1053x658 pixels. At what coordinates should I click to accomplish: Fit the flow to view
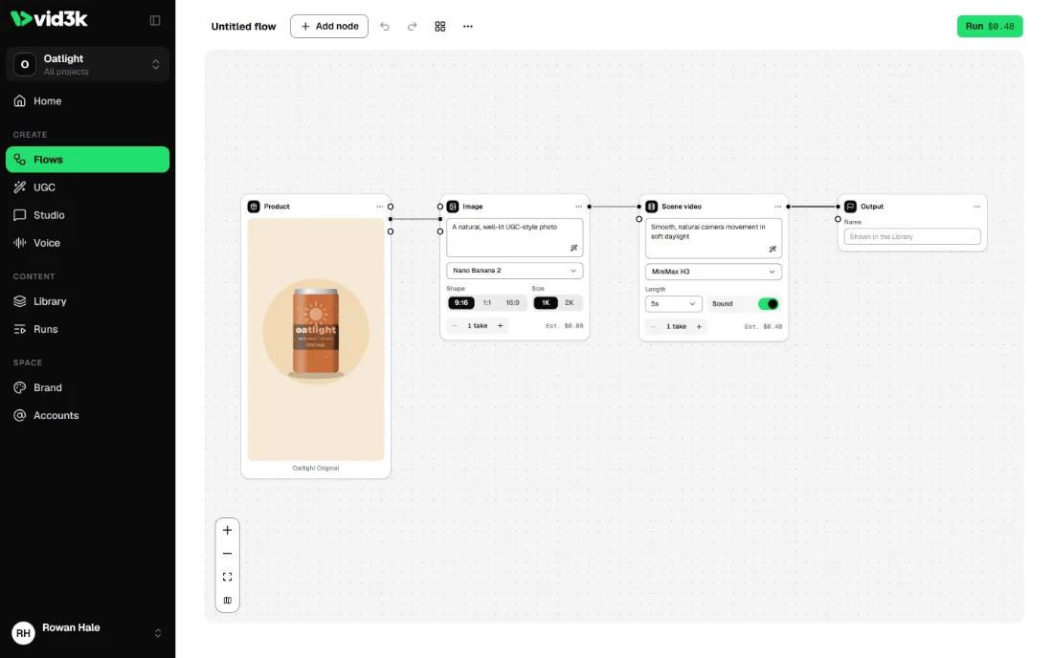(228, 577)
